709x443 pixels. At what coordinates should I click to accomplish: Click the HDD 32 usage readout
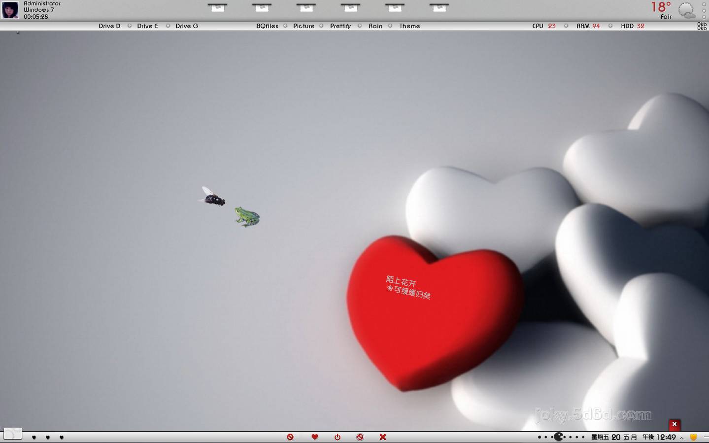point(633,26)
